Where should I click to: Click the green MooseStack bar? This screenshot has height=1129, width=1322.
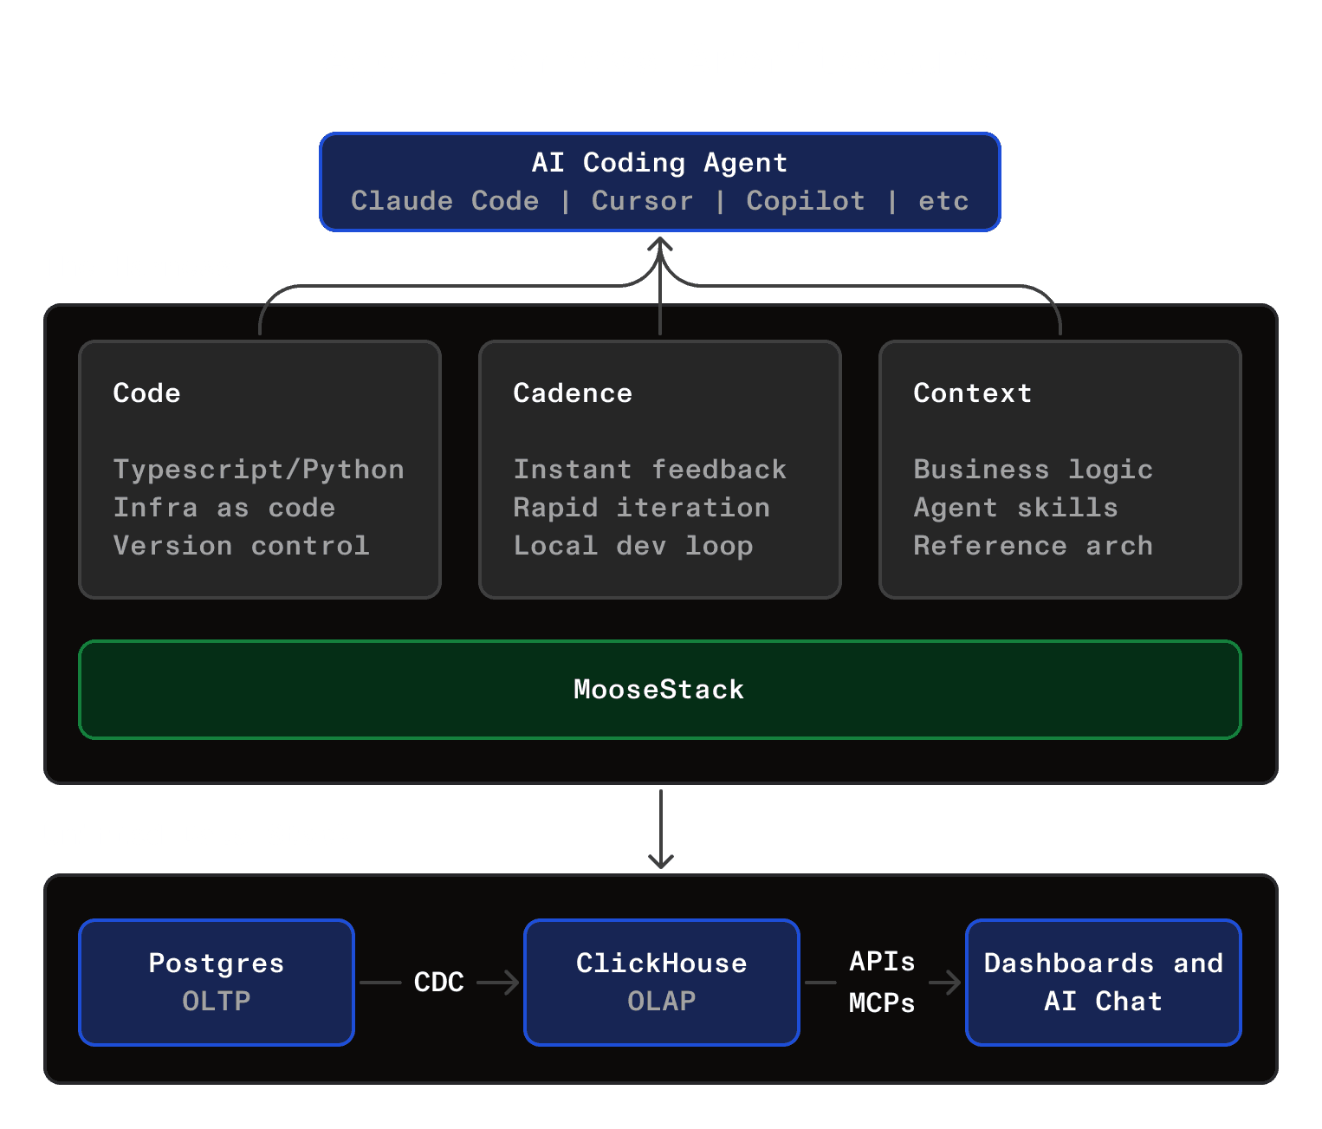click(660, 689)
